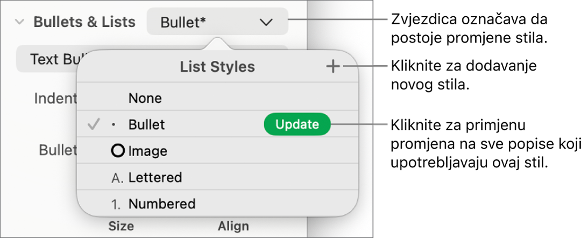Viewport: 588px width, 238px height.
Task: Click the "A." icon of the Lettered style
Action: [117, 177]
